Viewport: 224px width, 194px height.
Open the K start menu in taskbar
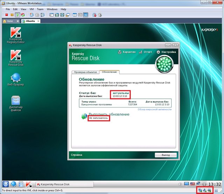point(5,184)
